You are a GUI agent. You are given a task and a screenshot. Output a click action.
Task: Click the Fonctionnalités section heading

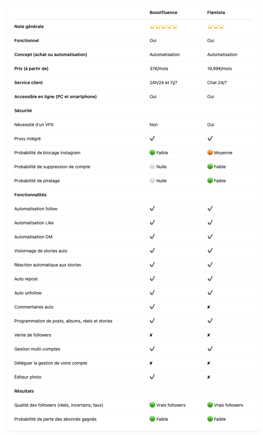tap(30, 195)
